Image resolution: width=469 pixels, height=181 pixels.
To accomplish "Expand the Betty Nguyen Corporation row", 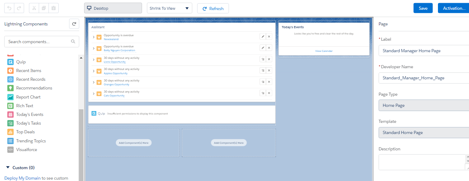I will (94, 48).
